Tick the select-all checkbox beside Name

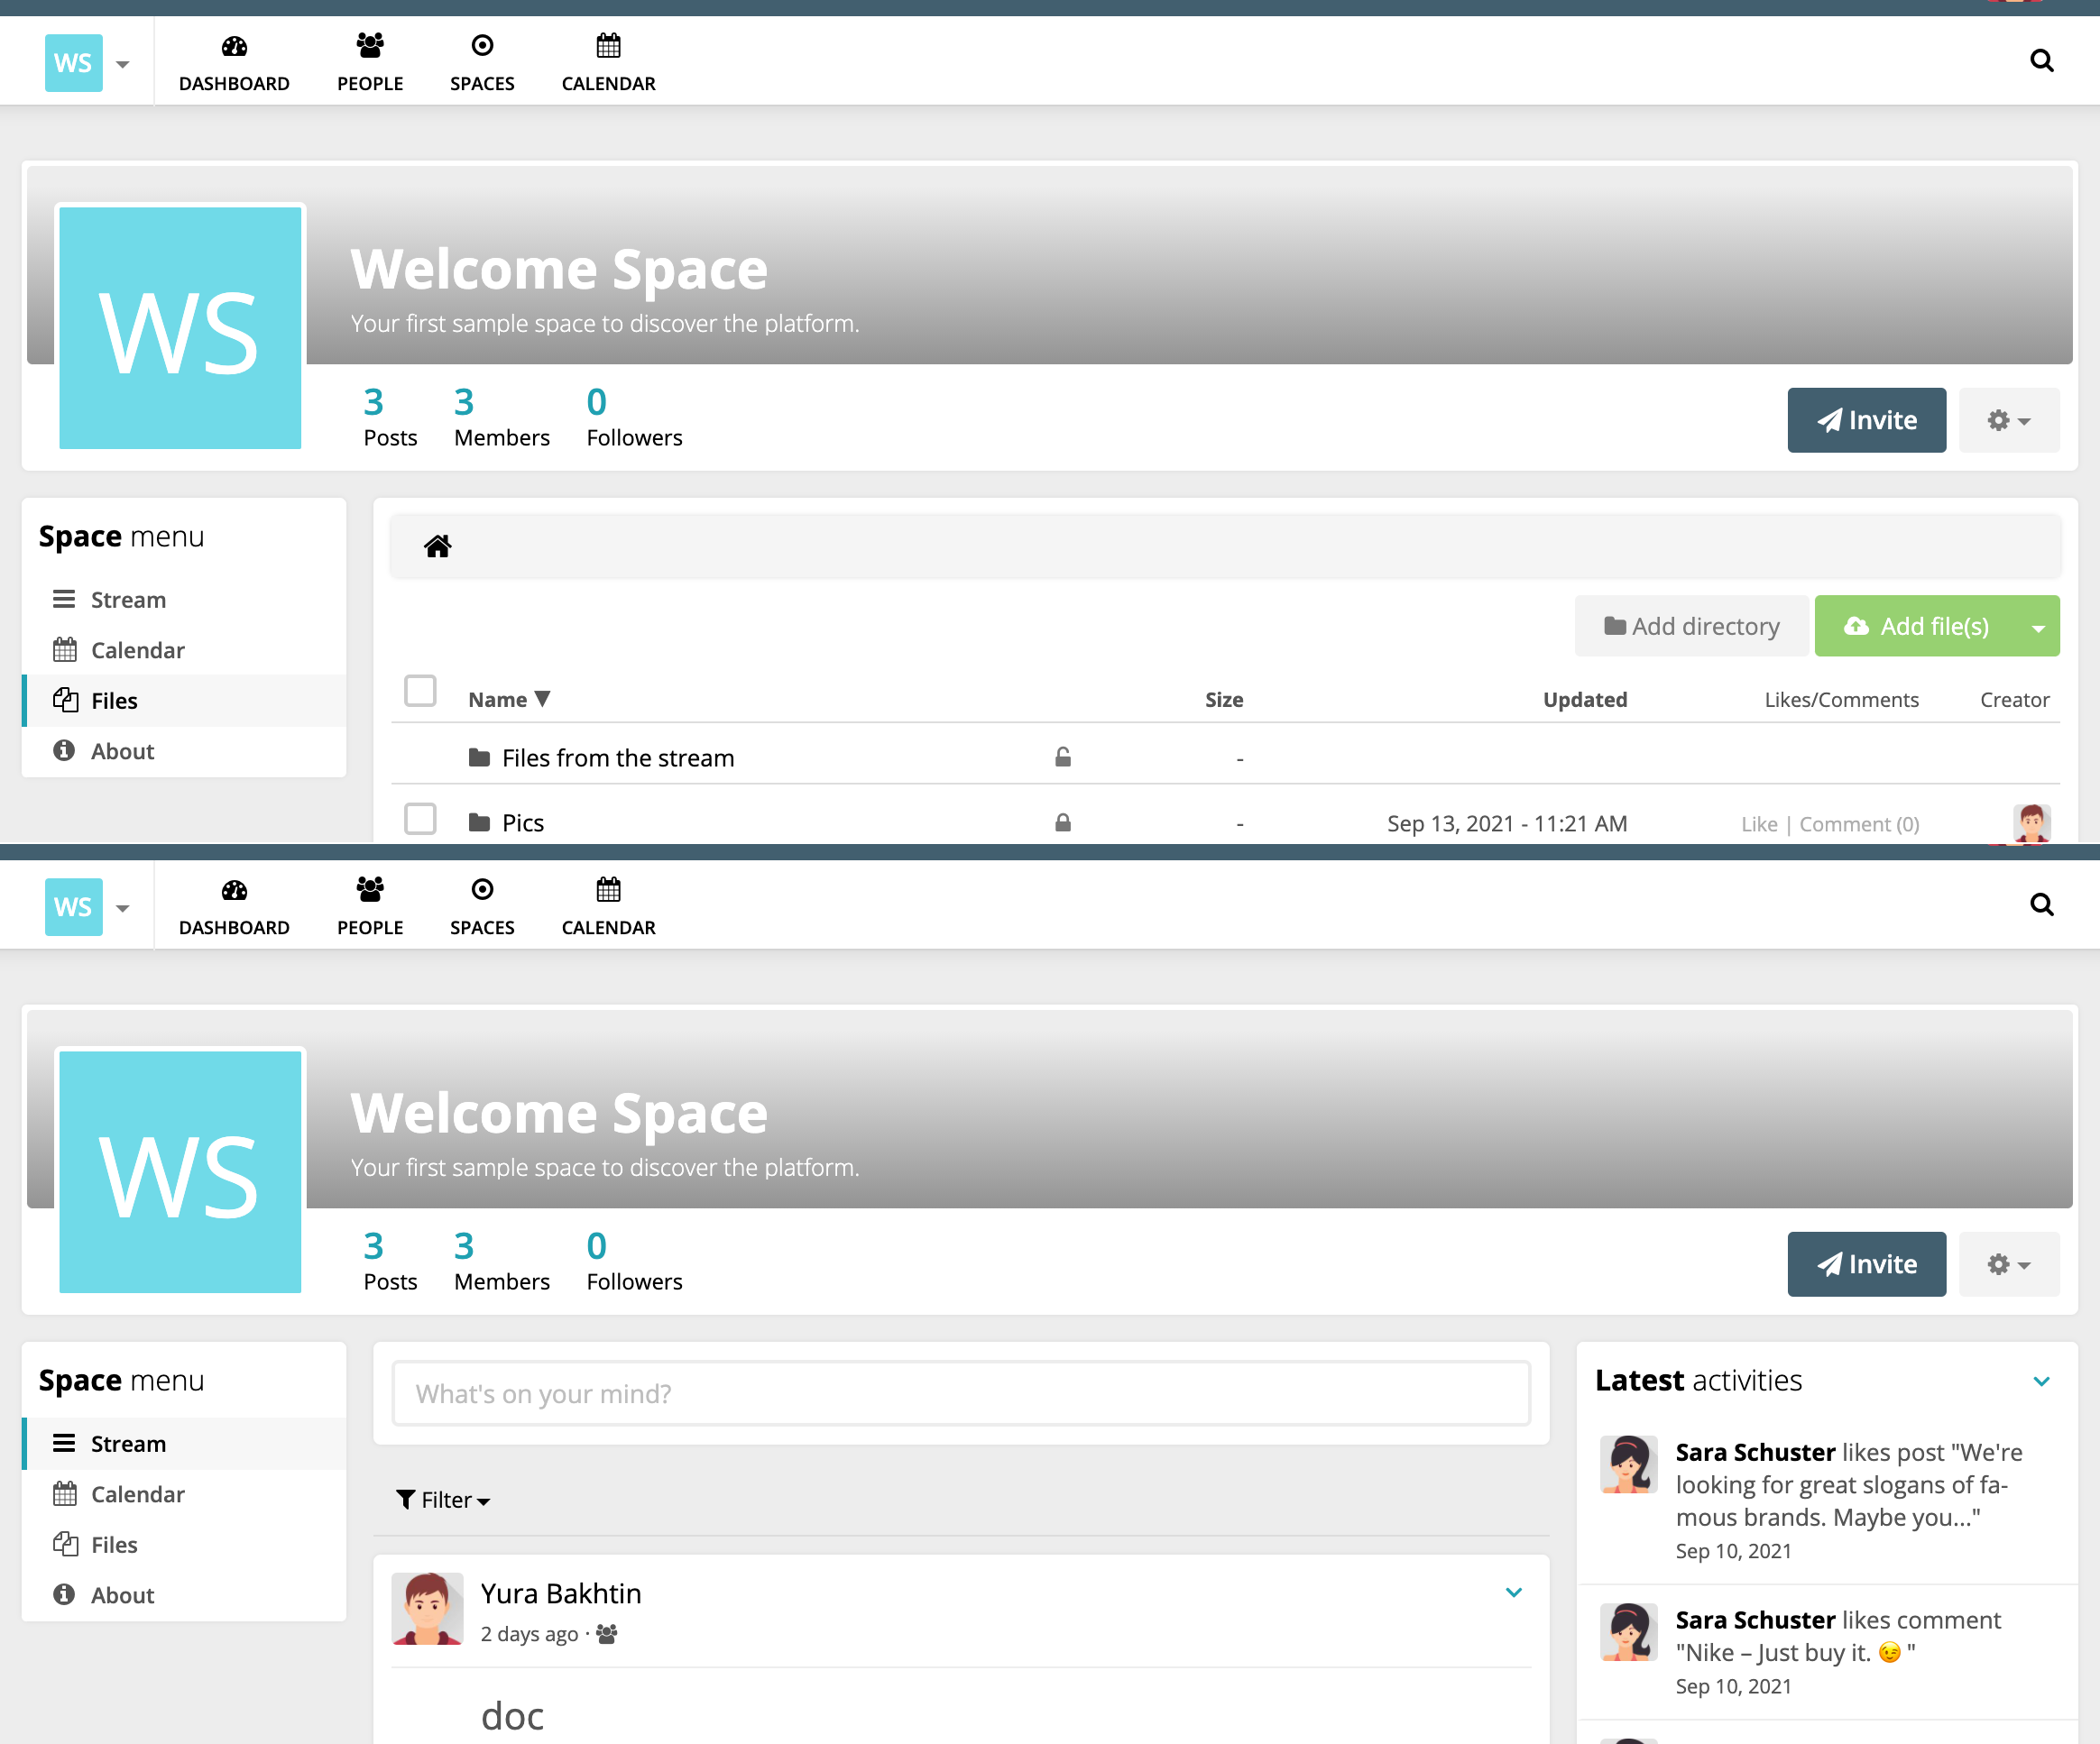tap(420, 691)
